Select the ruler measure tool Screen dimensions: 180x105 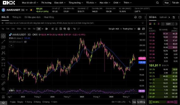pyautogui.click(x=3, y=83)
